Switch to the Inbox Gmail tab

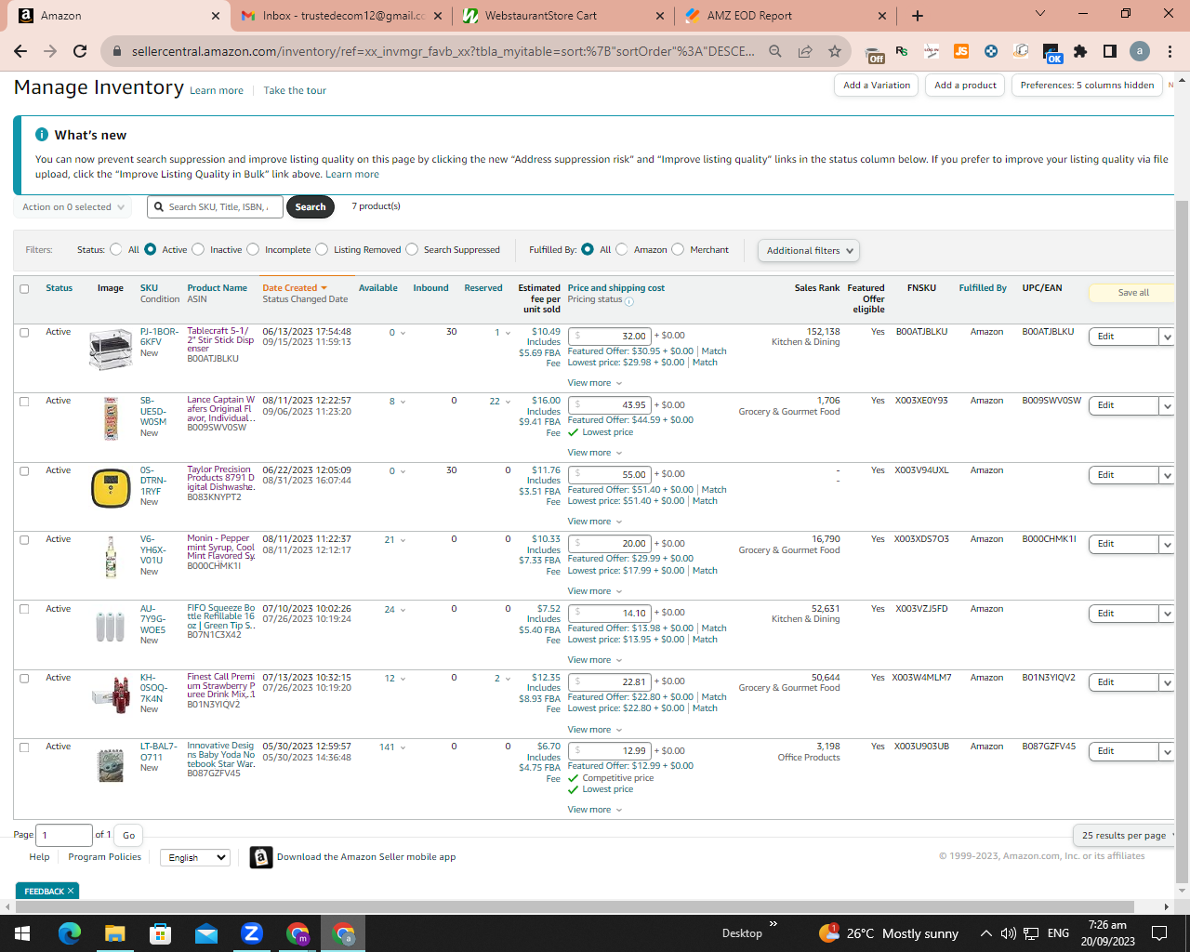coord(340,16)
